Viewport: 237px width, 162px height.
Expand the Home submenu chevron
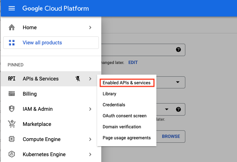tap(90, 28)
